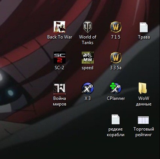The height and width of the screenshot is (159, 160).
Task: Click the "редкие корабли" file name text
Action: [115, 132]
